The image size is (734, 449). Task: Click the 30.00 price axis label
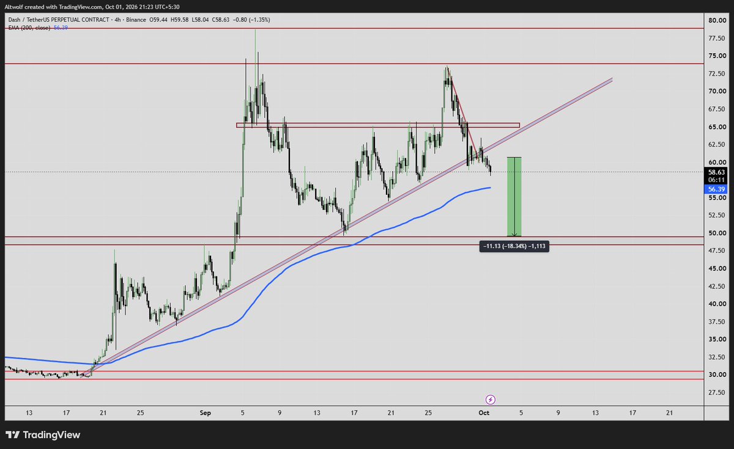point(717,374)
